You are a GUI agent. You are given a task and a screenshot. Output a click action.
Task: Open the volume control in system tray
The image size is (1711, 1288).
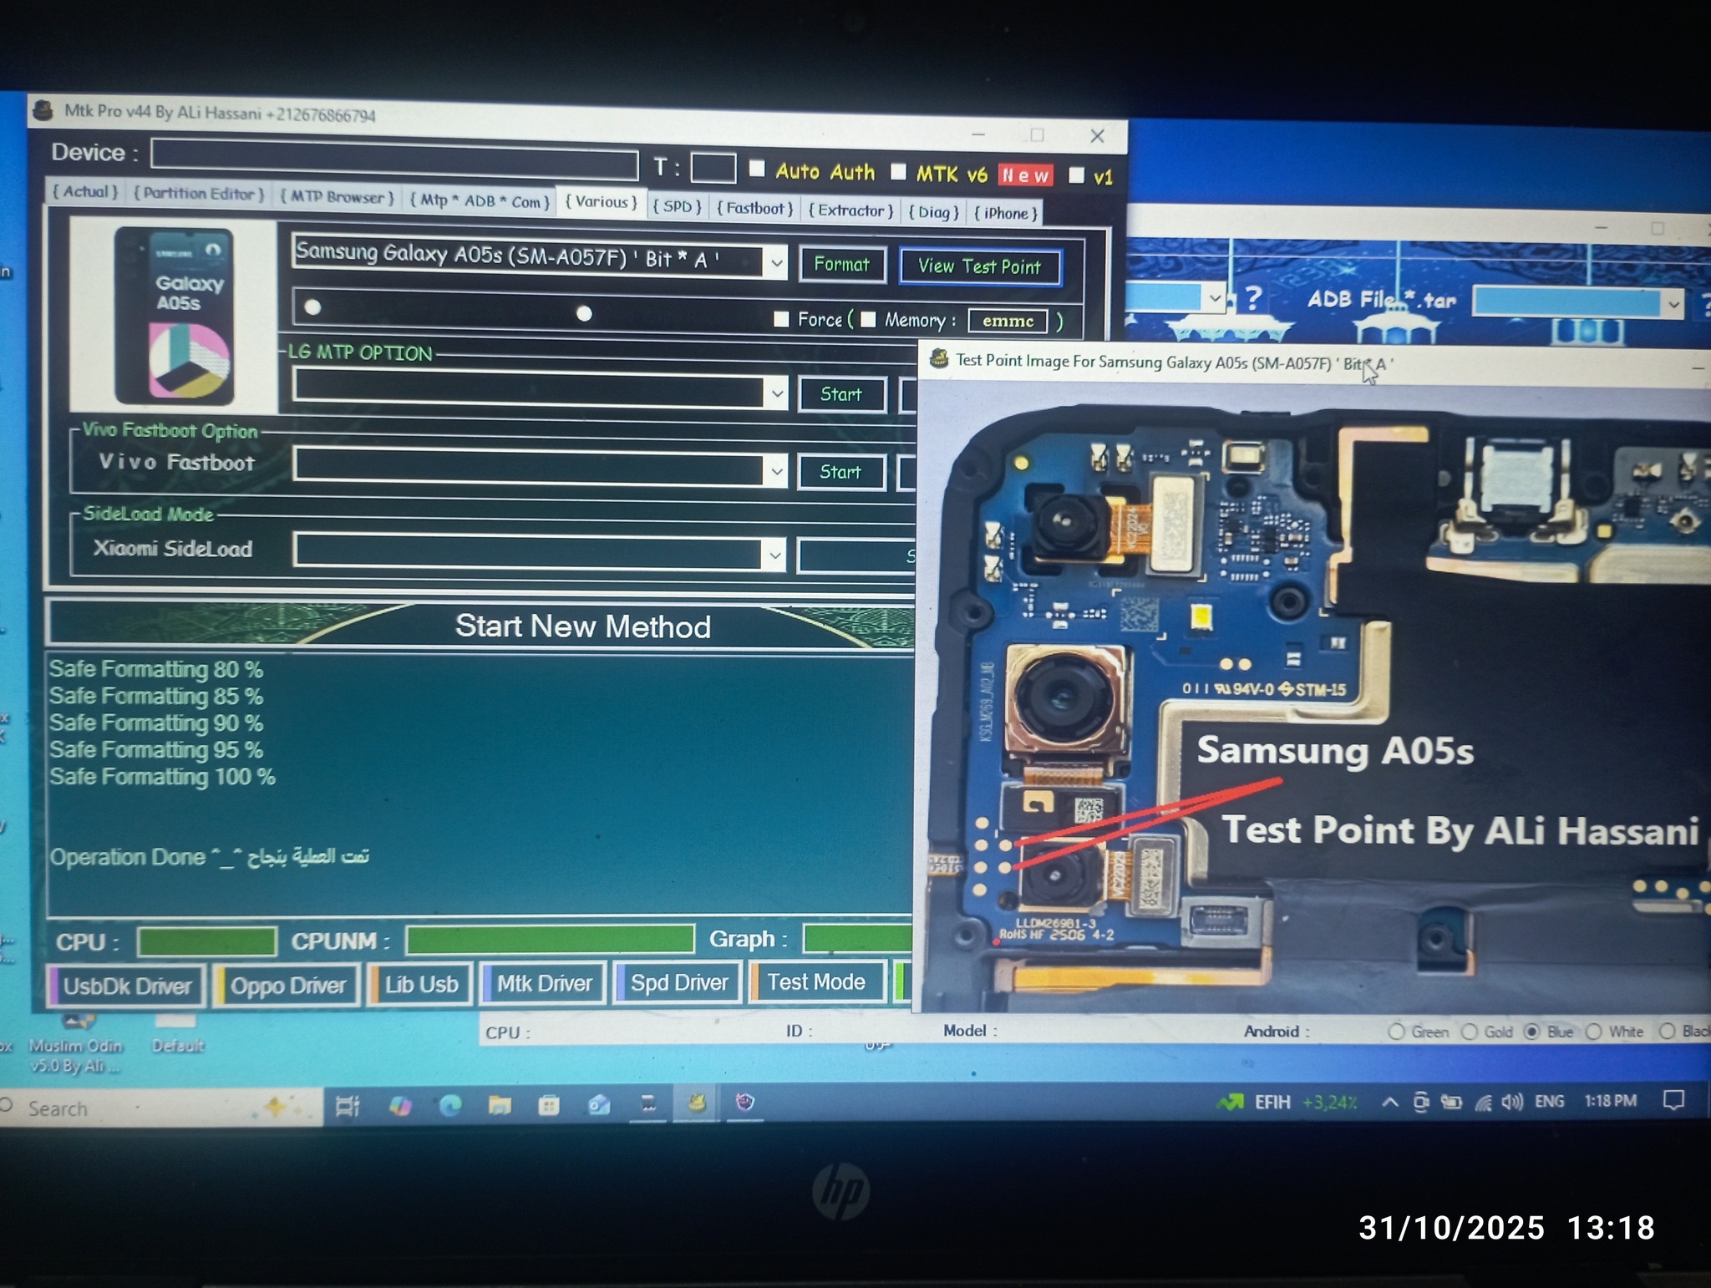[1512, 1102]
